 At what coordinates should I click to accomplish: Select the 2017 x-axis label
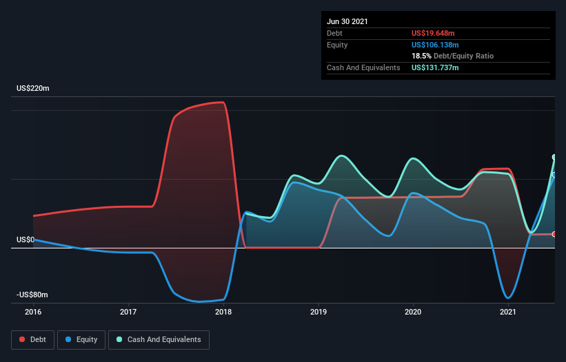pyautogui.click(x=128, y=312)
